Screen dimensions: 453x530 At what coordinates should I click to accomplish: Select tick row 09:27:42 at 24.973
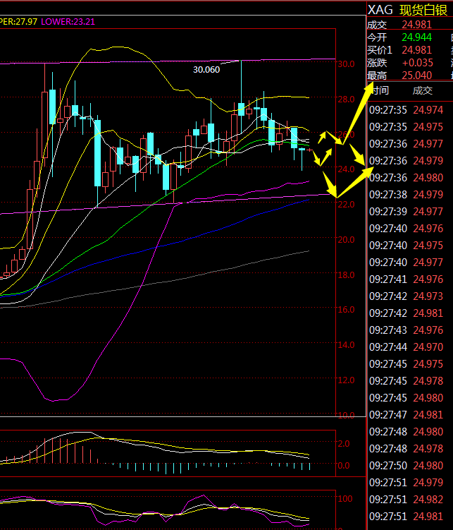[406, 296]
